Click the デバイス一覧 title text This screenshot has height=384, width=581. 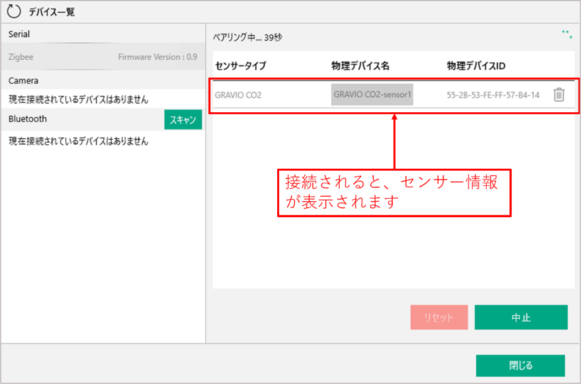click(52, 12)
